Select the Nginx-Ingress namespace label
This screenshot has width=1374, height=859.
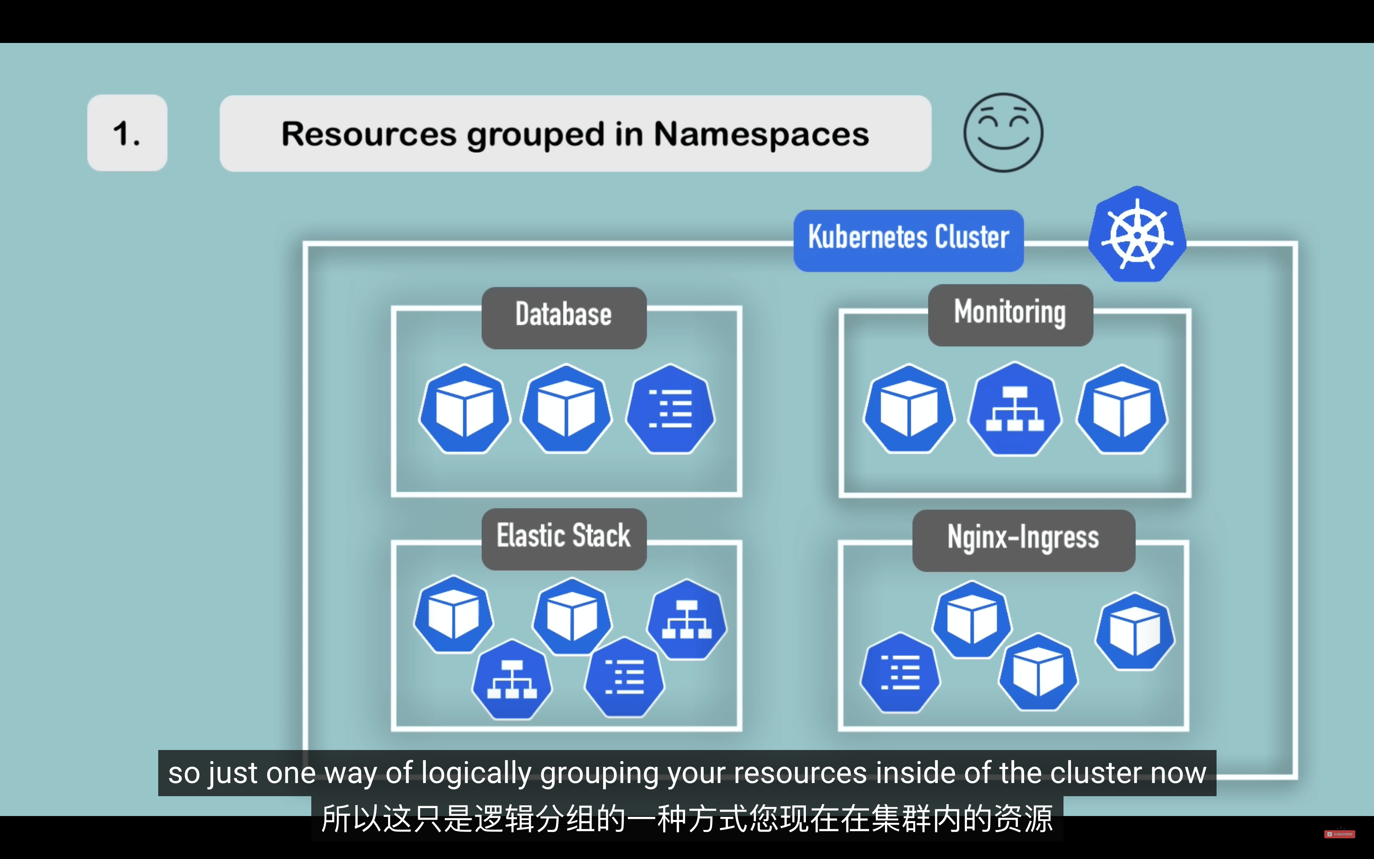[1024, 540]
